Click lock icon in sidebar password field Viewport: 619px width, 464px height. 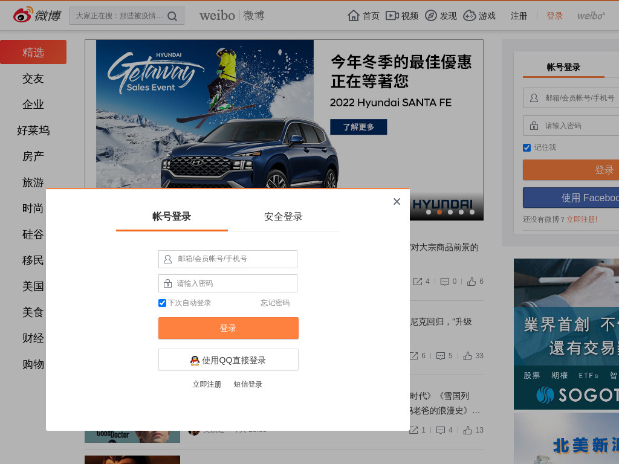pos(534,126)
